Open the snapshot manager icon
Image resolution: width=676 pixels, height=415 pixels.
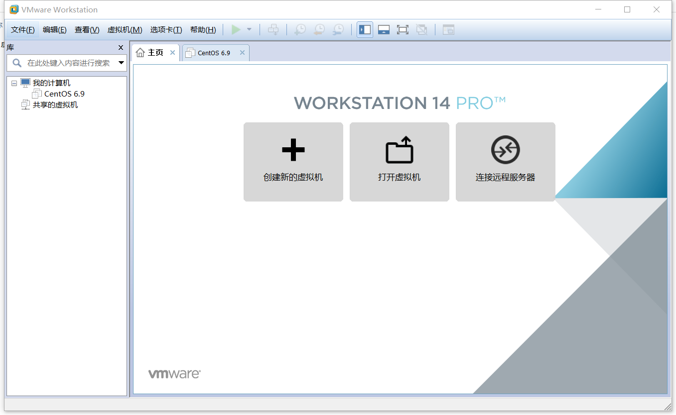[x=338, y=30]
